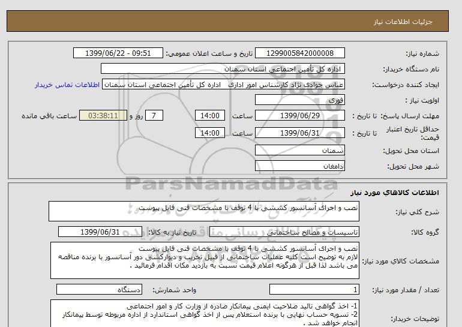This screenshot has height=327, width=462.
Task: Select the label تاریخ و ساعت اعلان عمومی
Action: pyautogui.click(x=209, y=53)
